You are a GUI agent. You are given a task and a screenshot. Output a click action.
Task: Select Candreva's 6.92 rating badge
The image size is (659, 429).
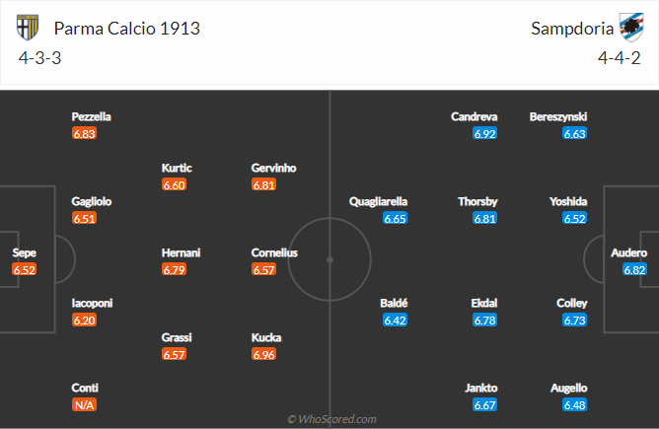pos(484,134)
